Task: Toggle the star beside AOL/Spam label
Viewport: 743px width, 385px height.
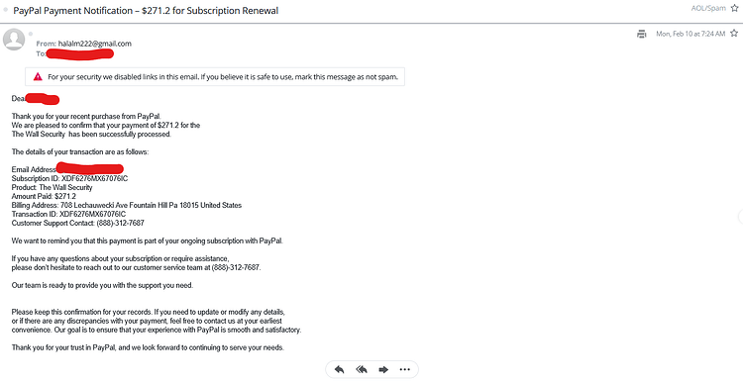Action: 734,8
